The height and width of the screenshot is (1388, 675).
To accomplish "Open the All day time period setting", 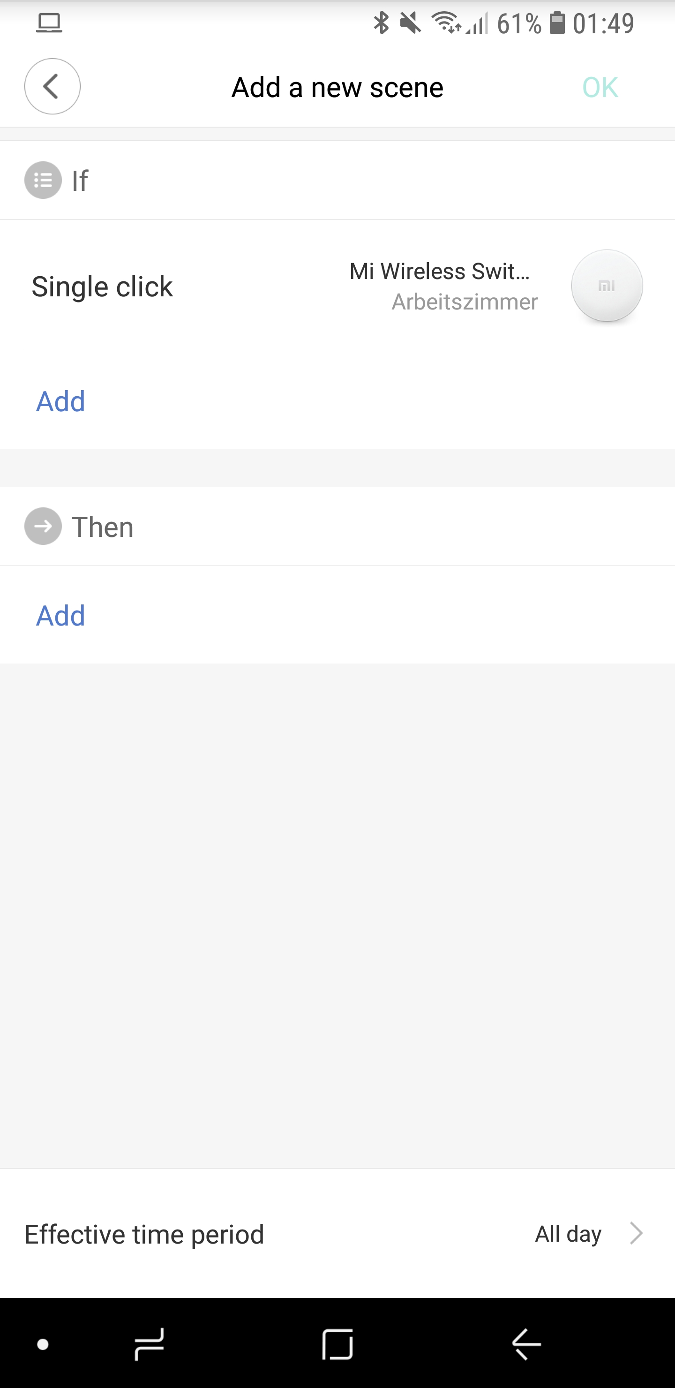I will (568, 1233).
